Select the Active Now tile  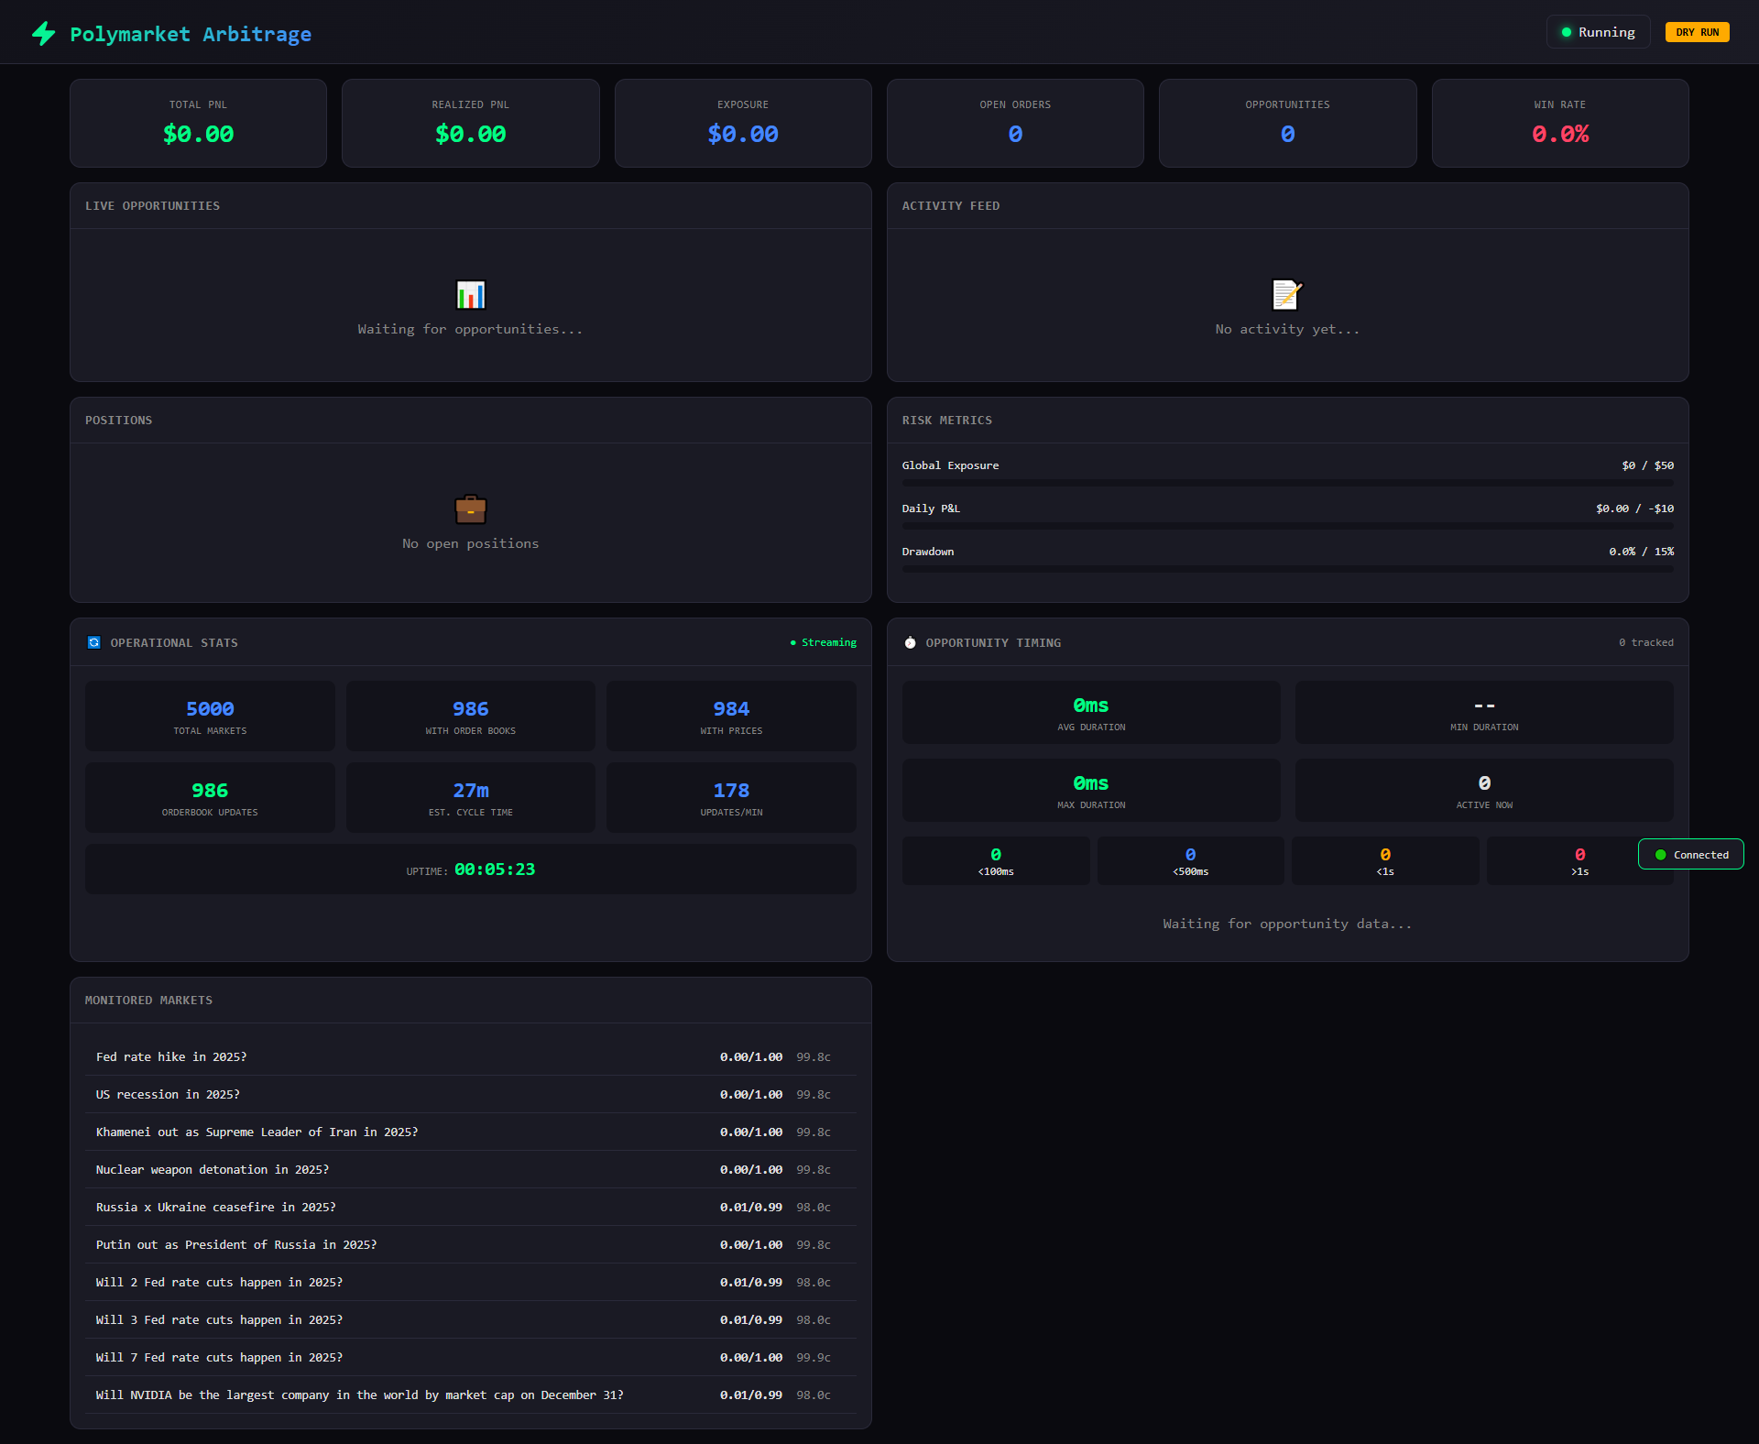pyautogui.click(x=1484, y=790)
